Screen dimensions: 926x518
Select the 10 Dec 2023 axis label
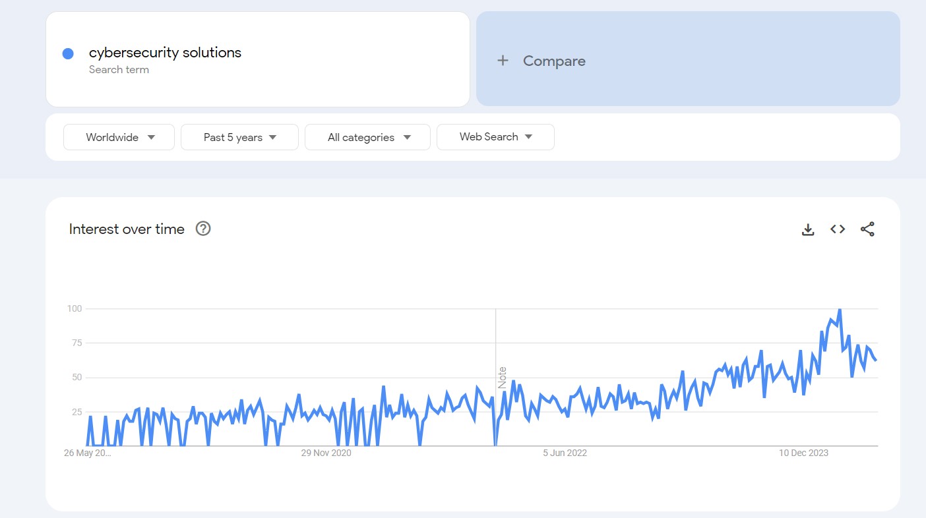click(x=803, y=453)
